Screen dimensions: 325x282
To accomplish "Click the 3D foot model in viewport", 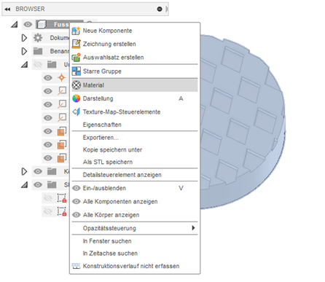I will pyautogui.click(x=243, y=122).
